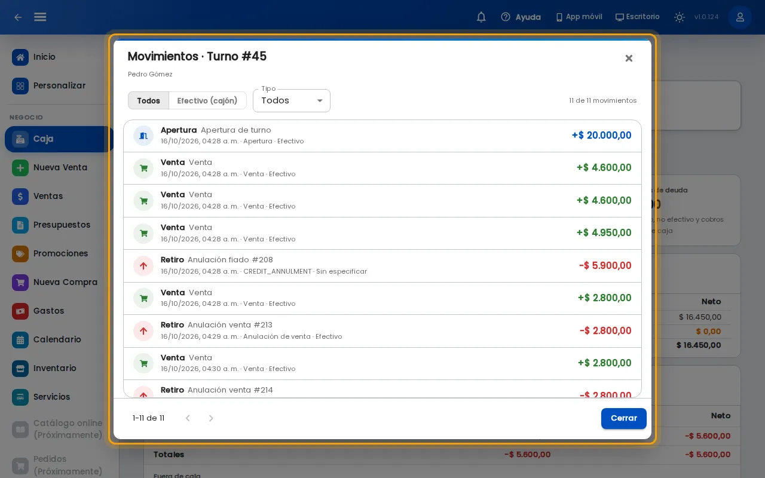
Task: Click the cart icon of the 04:30 a. m. sale
Action: (143, 363)
